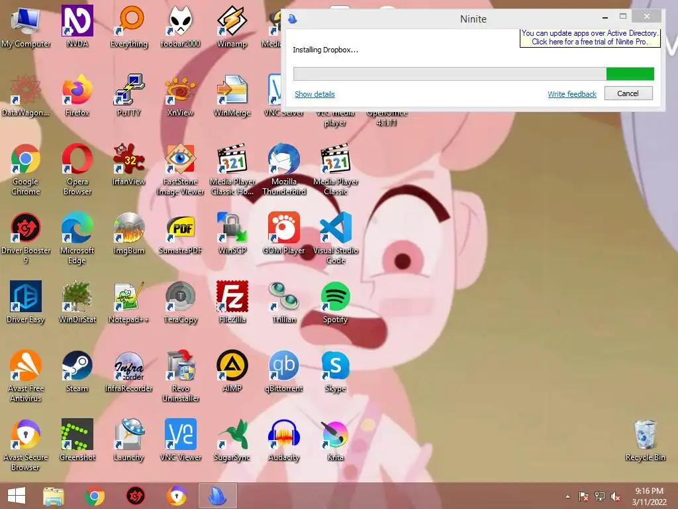This screenshot has height=509, width=678.
Task: Select the Notepad++ desktop shortcut
Action: (x=129, y=302)
